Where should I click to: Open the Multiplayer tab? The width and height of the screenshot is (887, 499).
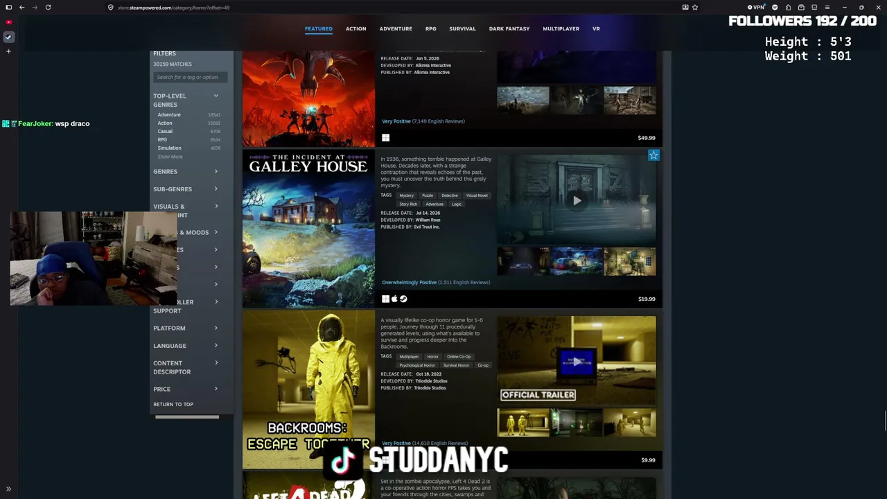point(561,28)
